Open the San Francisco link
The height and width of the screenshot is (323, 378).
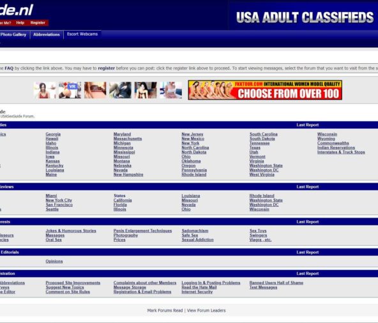(59, 205)
